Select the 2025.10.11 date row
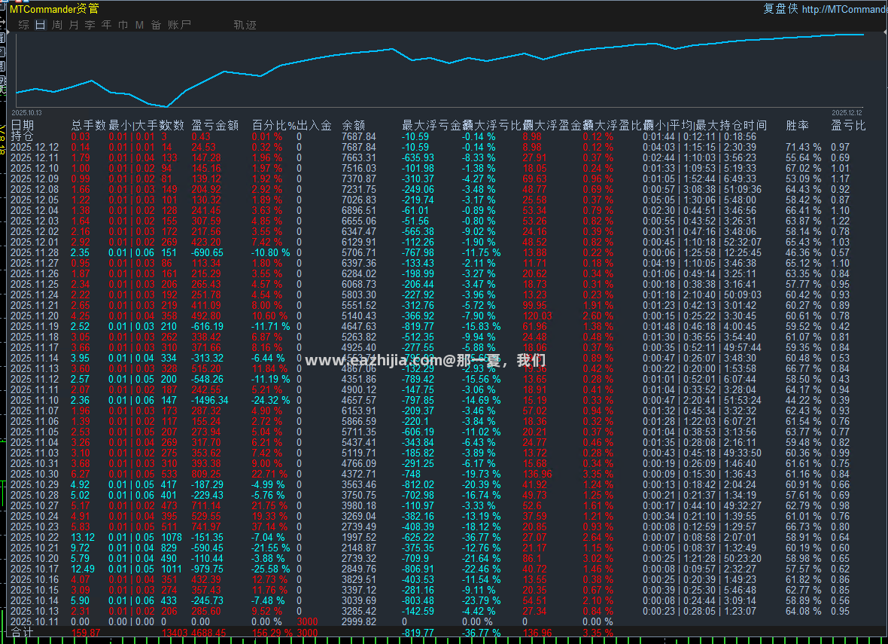The height and width of the screenshot is (644, 888). click(x=35, y=622)
